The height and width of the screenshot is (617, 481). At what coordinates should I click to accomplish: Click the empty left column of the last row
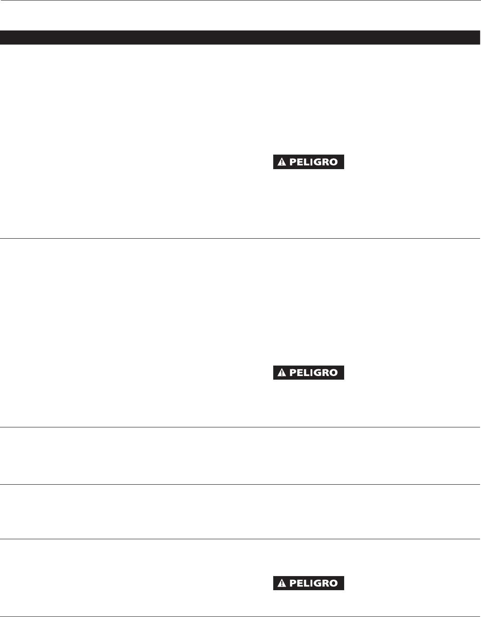click(127, 577)
